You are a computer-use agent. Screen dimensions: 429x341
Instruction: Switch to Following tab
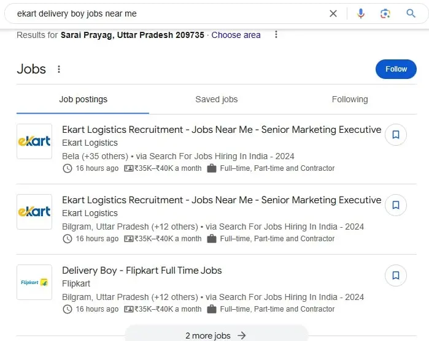point(350,99)
